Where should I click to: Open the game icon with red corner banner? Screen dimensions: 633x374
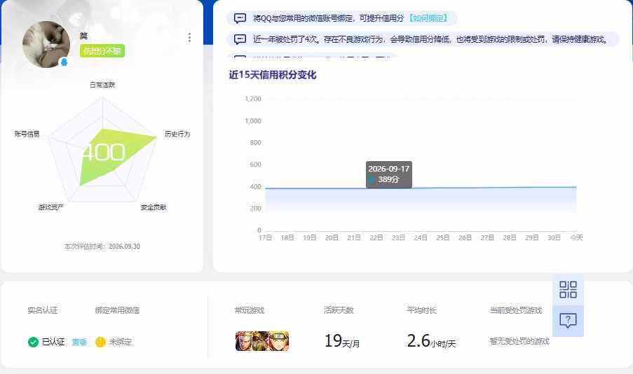243,341
